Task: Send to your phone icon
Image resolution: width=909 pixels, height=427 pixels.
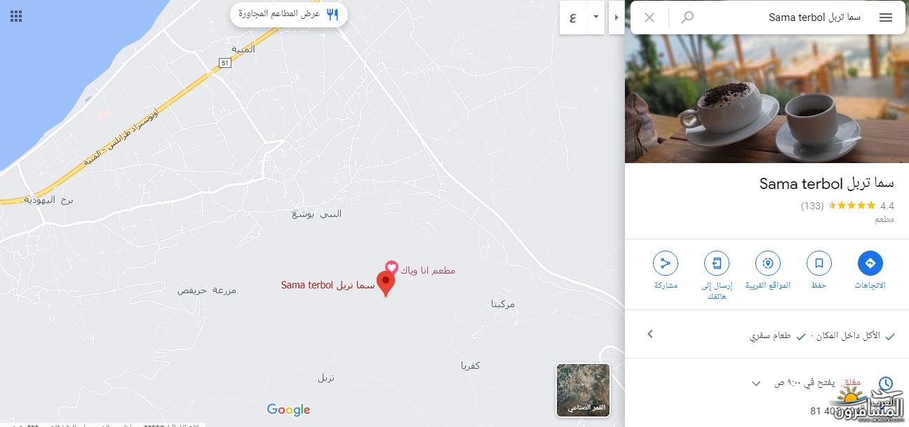Action: pyautogui.click(x=716, y=263)
